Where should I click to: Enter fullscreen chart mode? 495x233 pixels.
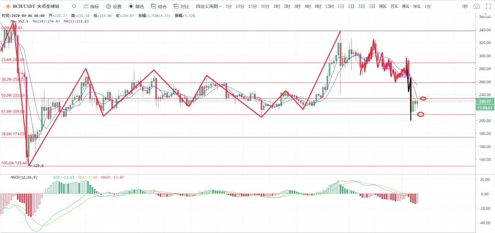(489, 6)
